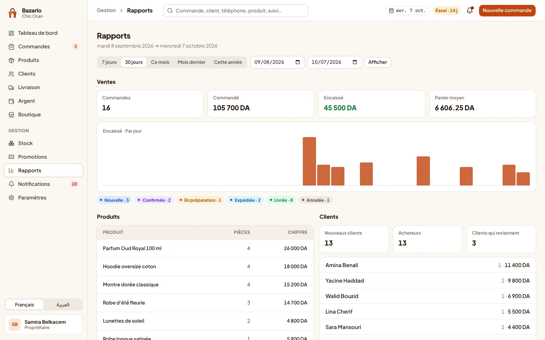Click the Confirmée · 2 status chip
Screen dimensions: 545x340
154,200
